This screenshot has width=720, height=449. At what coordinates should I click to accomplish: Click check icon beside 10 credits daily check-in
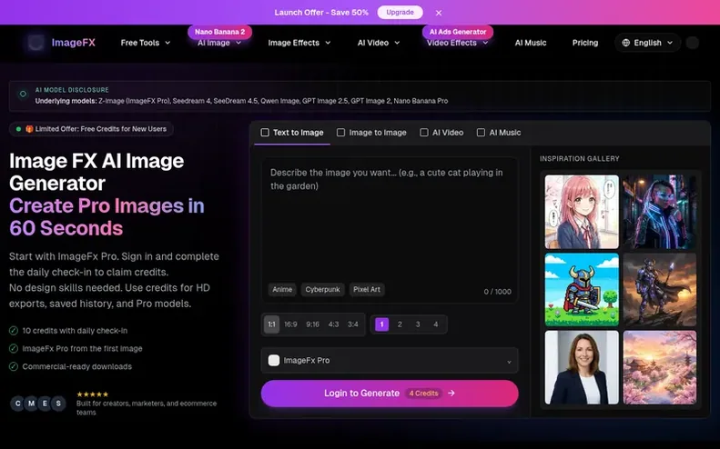(x=14, y=331)
